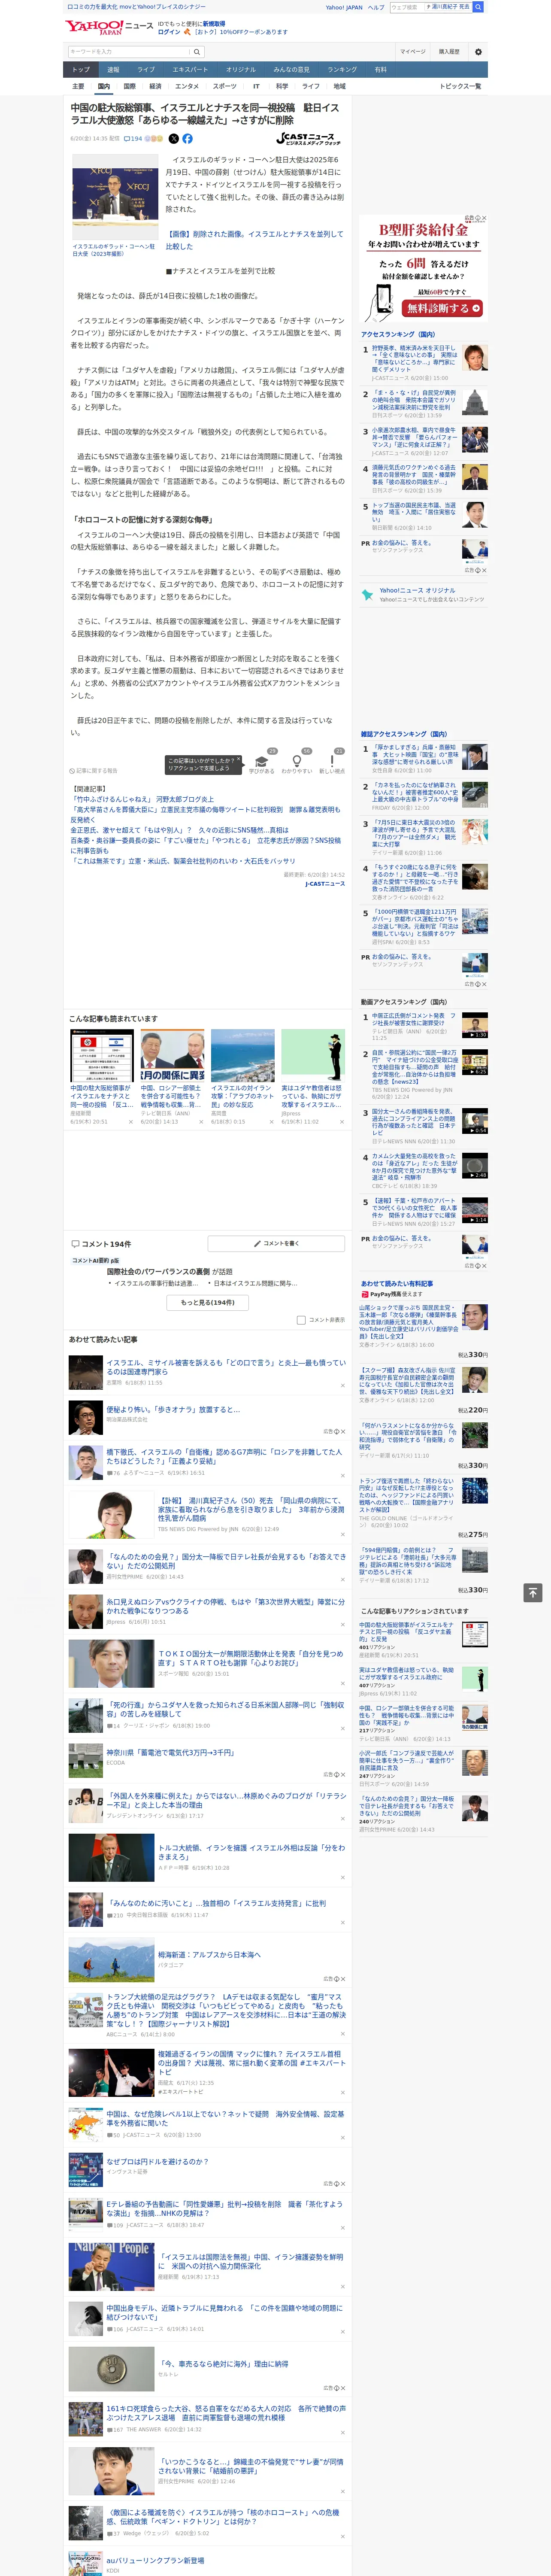
Task: Click the search magnifier button beside keyword field
Action: [x=197, y=52]
